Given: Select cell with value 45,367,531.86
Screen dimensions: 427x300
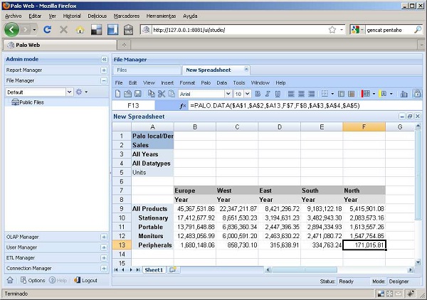Looking at the screenshot, I should click(195, 208).
